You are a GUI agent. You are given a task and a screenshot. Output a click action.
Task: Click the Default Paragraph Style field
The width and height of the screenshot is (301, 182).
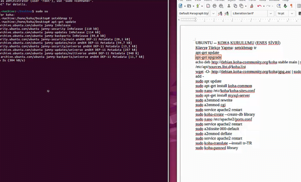coord(194,13)
